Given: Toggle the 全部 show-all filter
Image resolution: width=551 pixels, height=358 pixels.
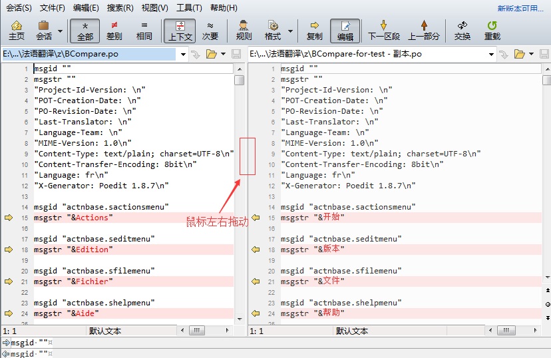Looking at the screenshot, I should pos(85,31).
